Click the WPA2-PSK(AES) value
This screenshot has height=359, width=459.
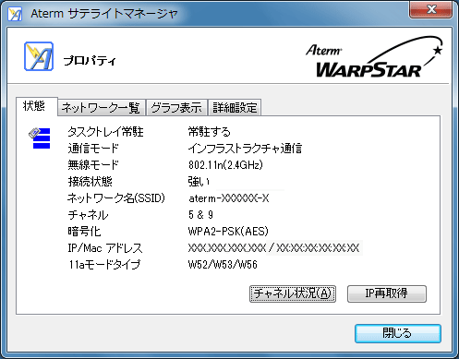click(228, 232)
